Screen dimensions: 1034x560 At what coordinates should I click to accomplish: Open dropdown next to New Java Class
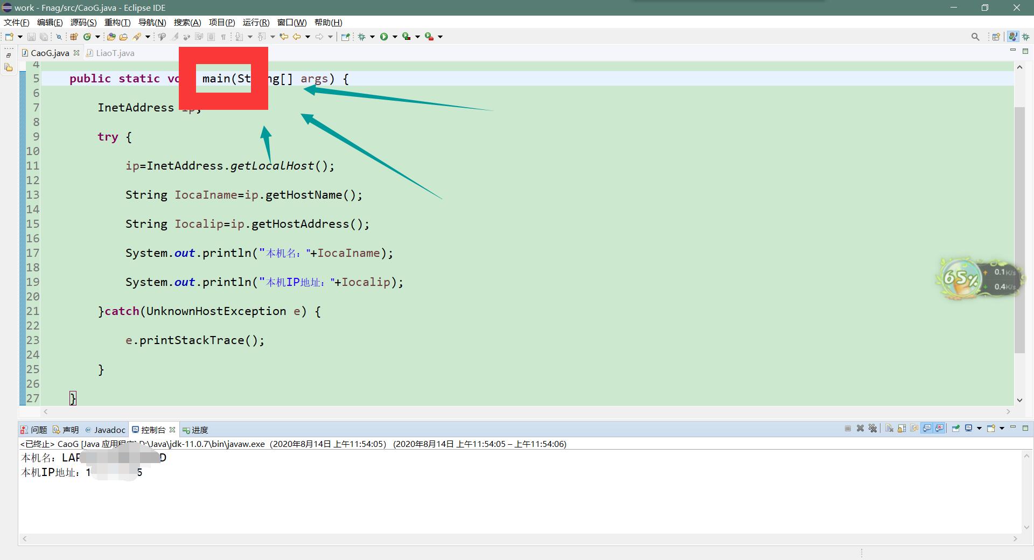click(x=97, y=37)
